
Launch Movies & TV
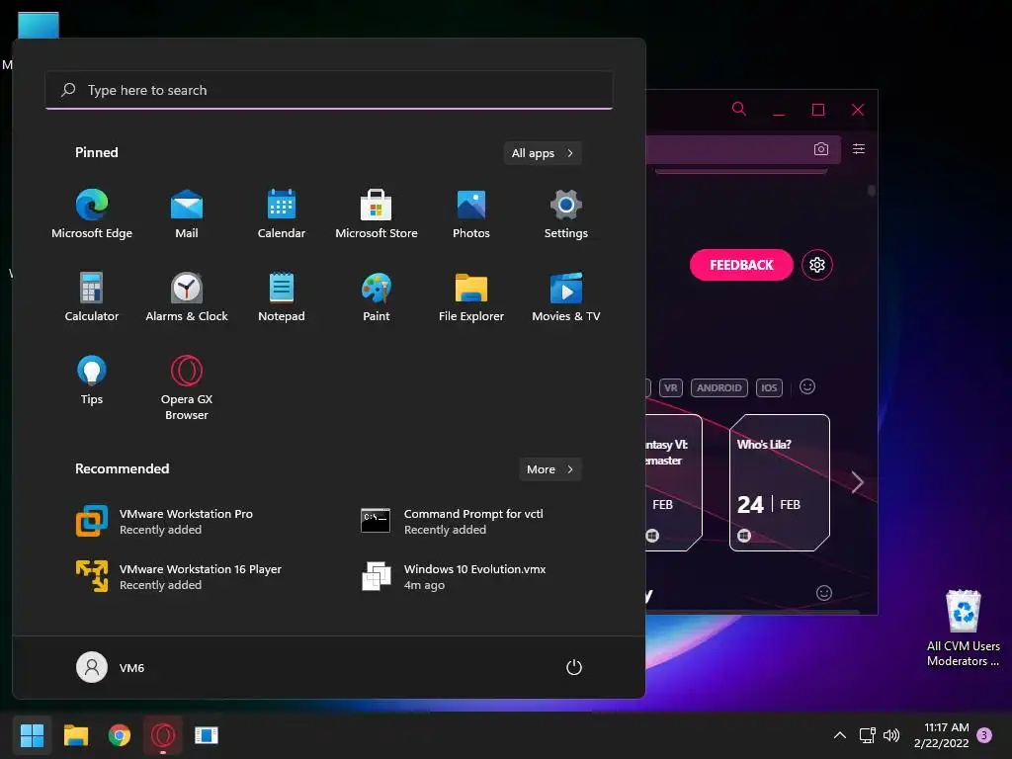(566, 296)
